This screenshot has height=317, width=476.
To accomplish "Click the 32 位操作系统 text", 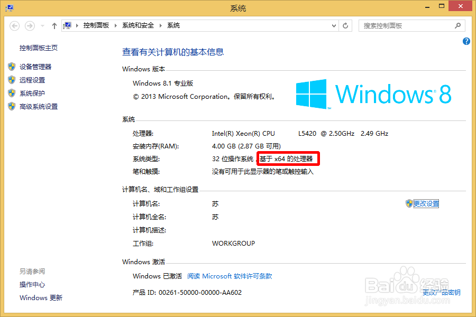I will coord(233,159).
